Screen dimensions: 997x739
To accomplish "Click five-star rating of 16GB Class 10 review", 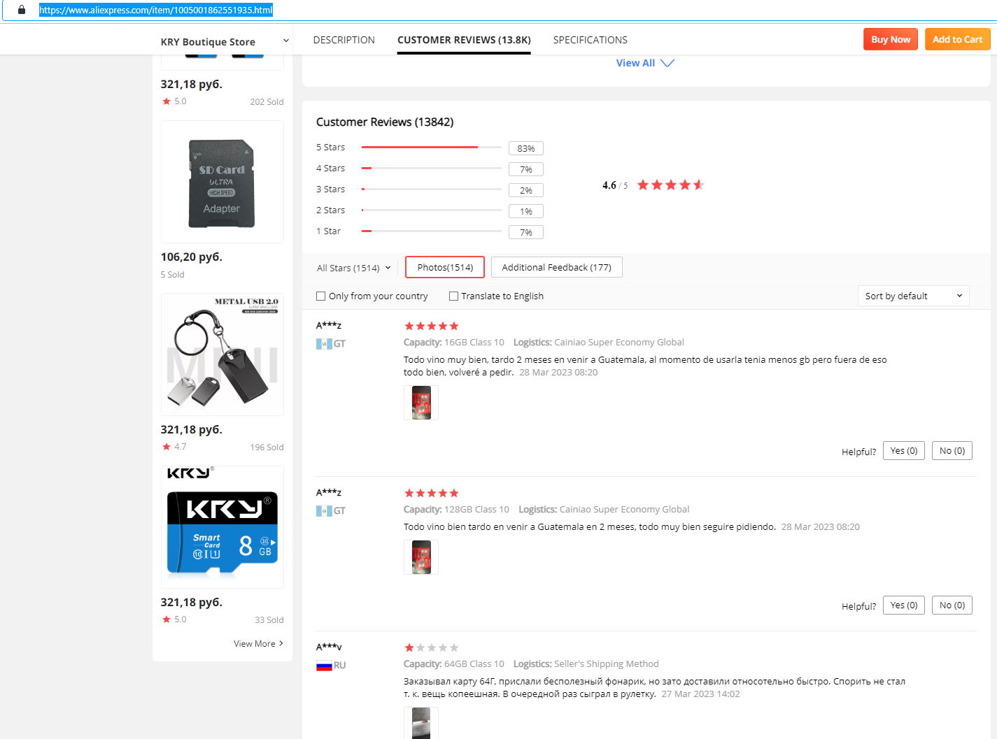I will pos(431,326).
